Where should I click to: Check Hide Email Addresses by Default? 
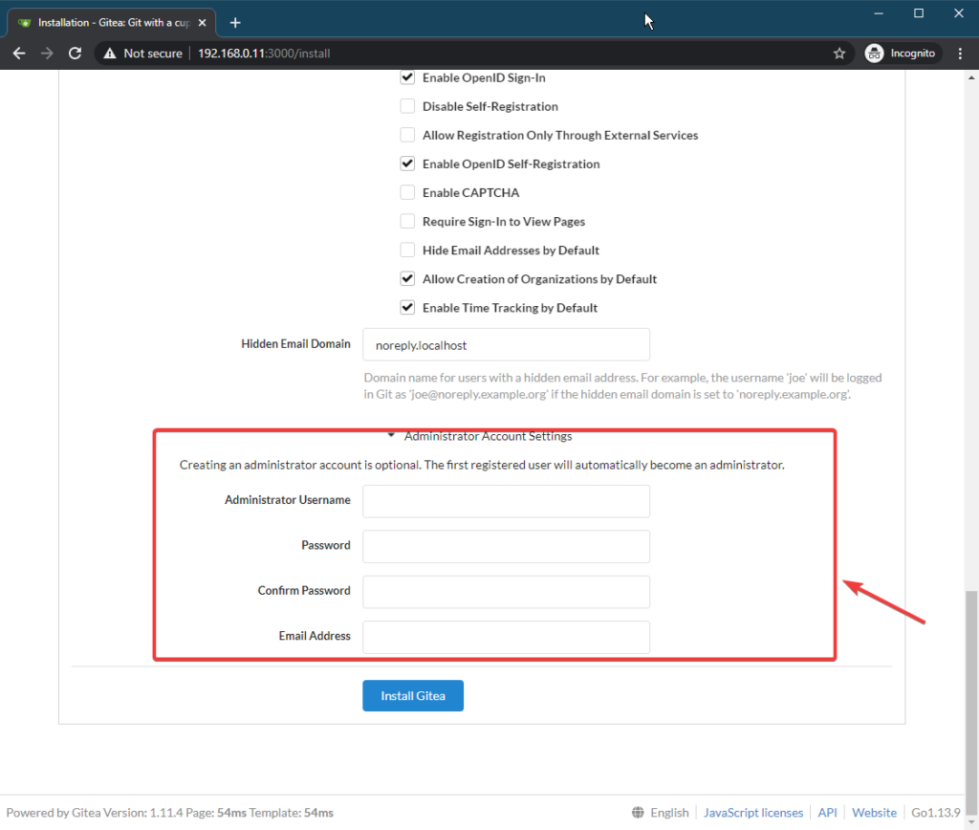click(x=407, y=250)
